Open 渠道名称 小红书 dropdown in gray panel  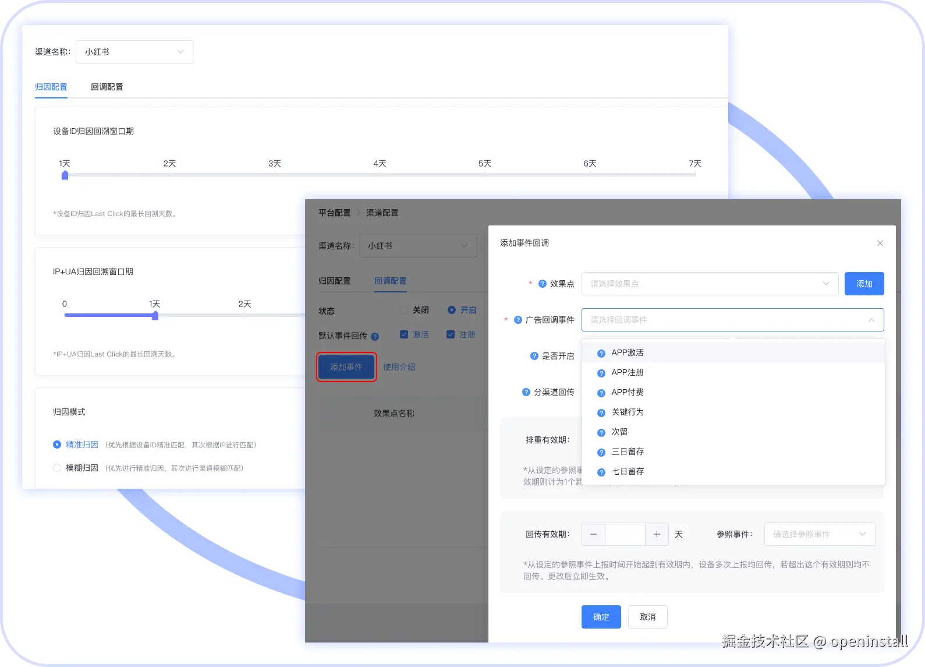(x=418, y=246)
